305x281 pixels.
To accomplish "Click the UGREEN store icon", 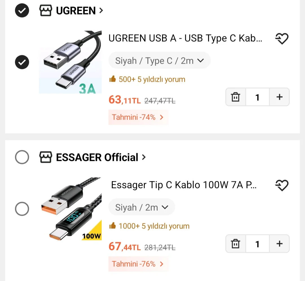I will click(45, 11).
